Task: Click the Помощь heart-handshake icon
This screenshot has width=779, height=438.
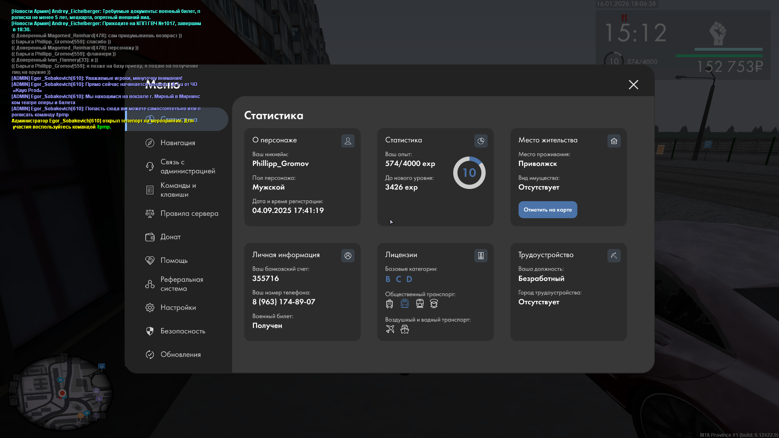Action: pyautogui.click(x=150, y=260)
